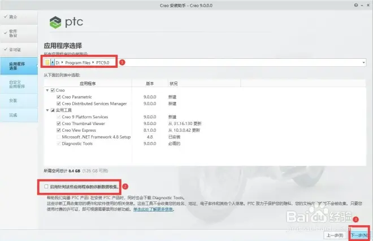Uncheck the Creo Parametric checkbox
Screen dimensions: 373x241
[x=58, y=97]
